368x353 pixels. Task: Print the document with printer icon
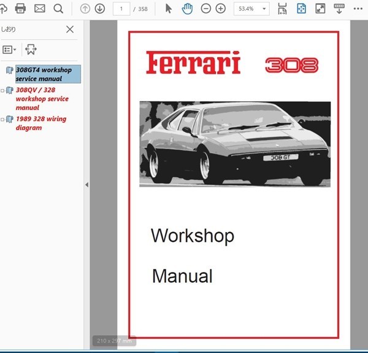coord(20,9)
